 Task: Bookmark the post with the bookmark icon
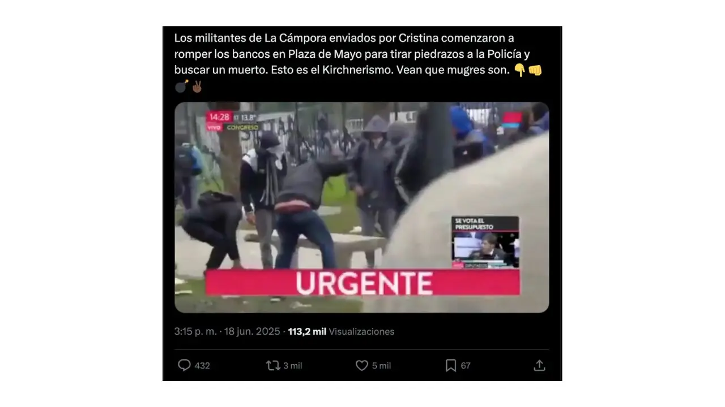451,365
